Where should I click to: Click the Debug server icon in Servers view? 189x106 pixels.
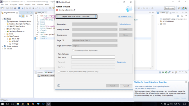click(163, 72)
